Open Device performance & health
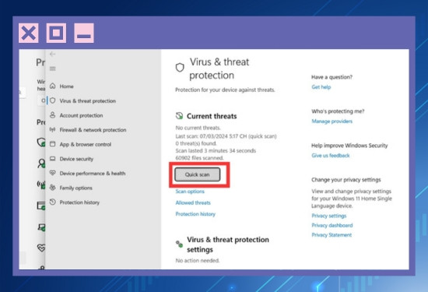The height and width of the screenshot is (292, 428). click(93, 173)
